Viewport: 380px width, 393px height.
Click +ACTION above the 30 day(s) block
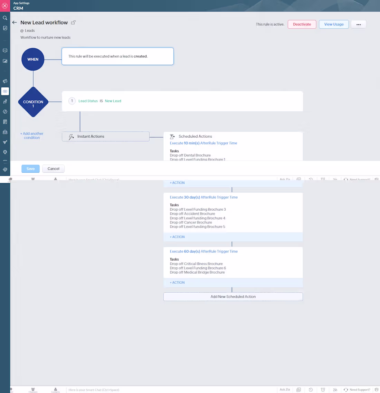(x=177, y=183)
